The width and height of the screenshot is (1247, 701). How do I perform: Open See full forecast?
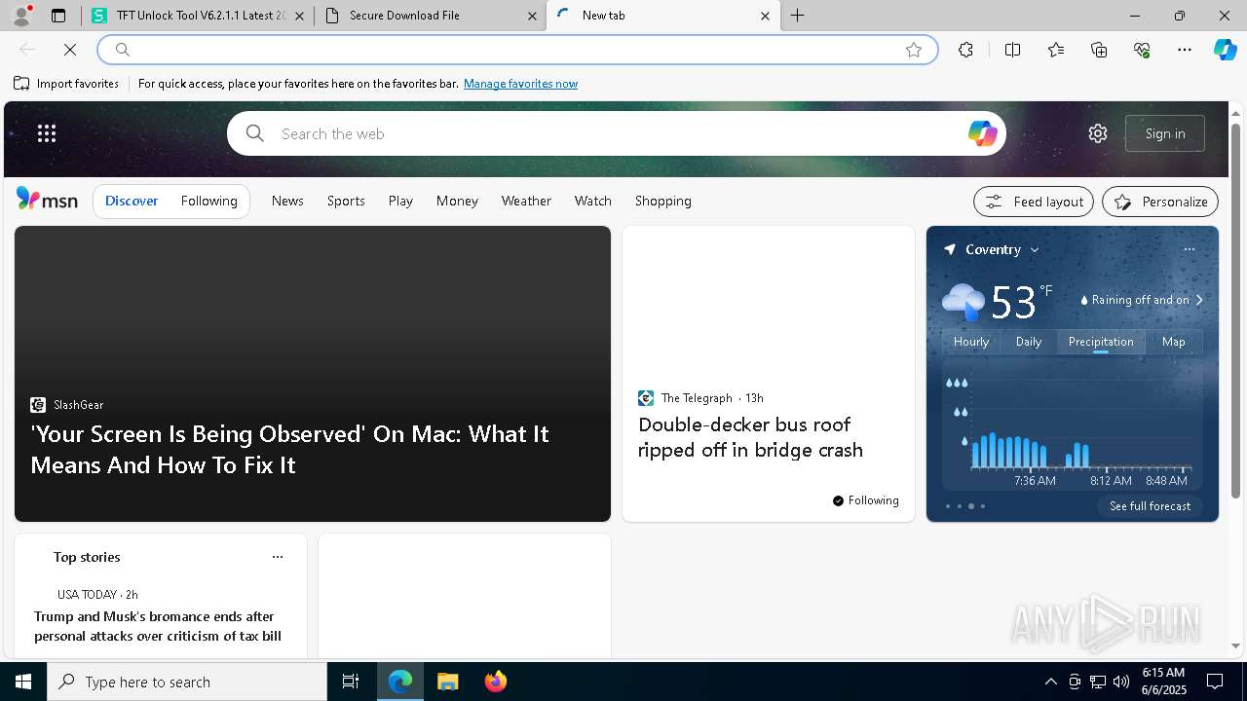pos(1150,506)
